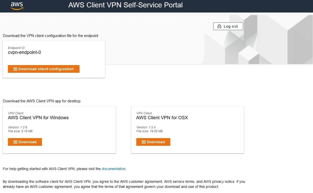Image resolution: width=313 pixels, height=193 pixels.
Task: Click the Version 1.2.6 label
Action: tap(18, 127)
